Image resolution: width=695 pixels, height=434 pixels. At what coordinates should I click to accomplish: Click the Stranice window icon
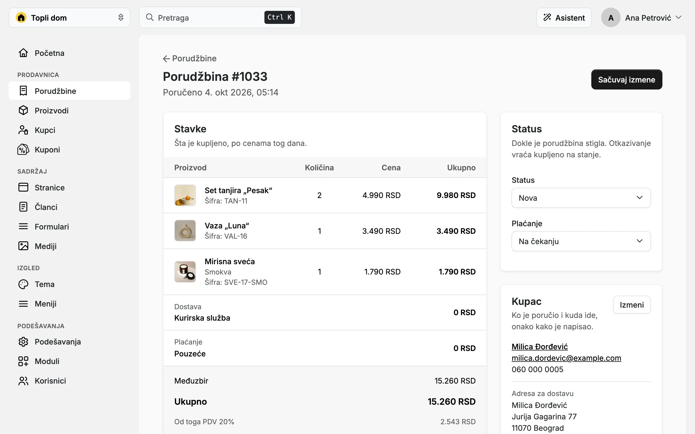pos(23,187)
